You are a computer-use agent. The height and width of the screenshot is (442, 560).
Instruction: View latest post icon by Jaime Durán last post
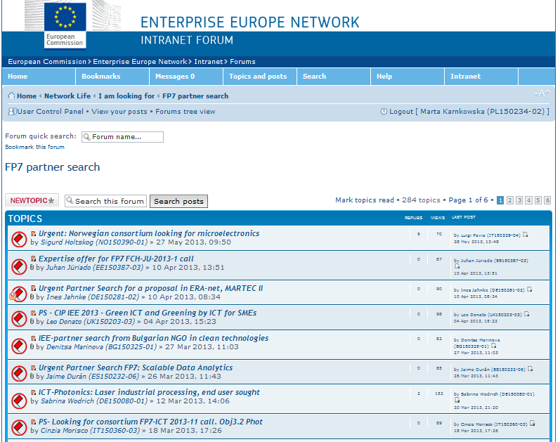point(530,369)
